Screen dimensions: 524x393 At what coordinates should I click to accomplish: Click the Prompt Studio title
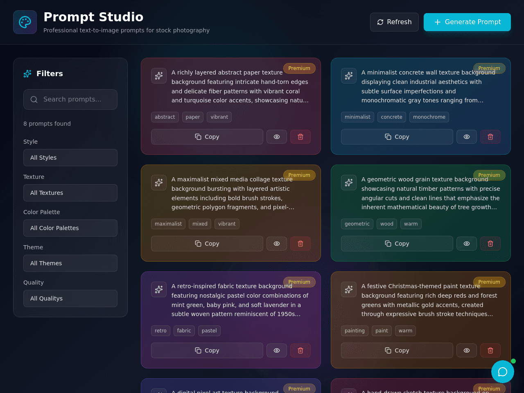pos(93,17)
